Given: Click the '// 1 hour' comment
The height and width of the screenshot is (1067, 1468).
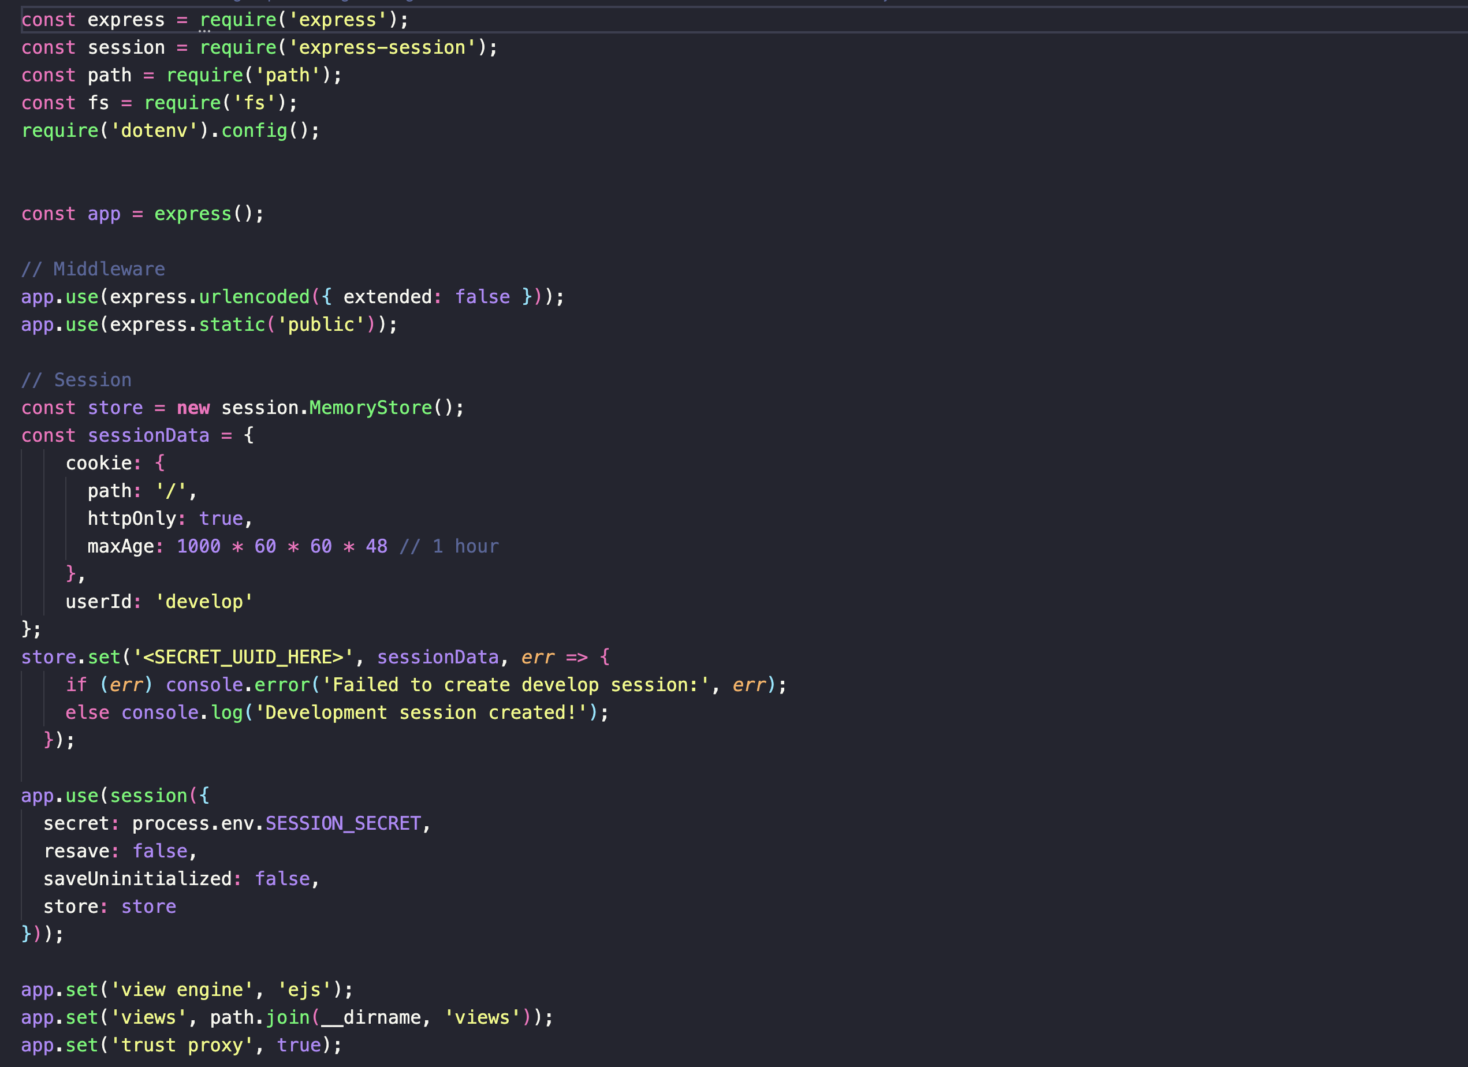Looking at the screenshot, I should click(x=449, y=546).
